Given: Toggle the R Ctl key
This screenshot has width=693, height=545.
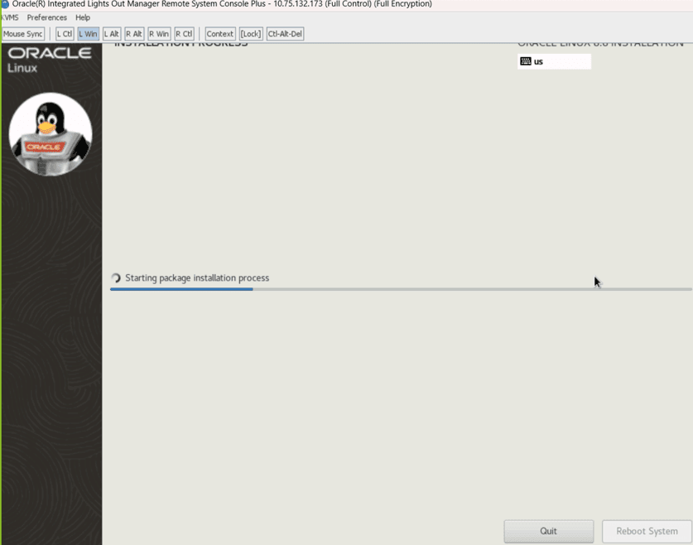Looking at the screenshot, I should tap(183, 33).
